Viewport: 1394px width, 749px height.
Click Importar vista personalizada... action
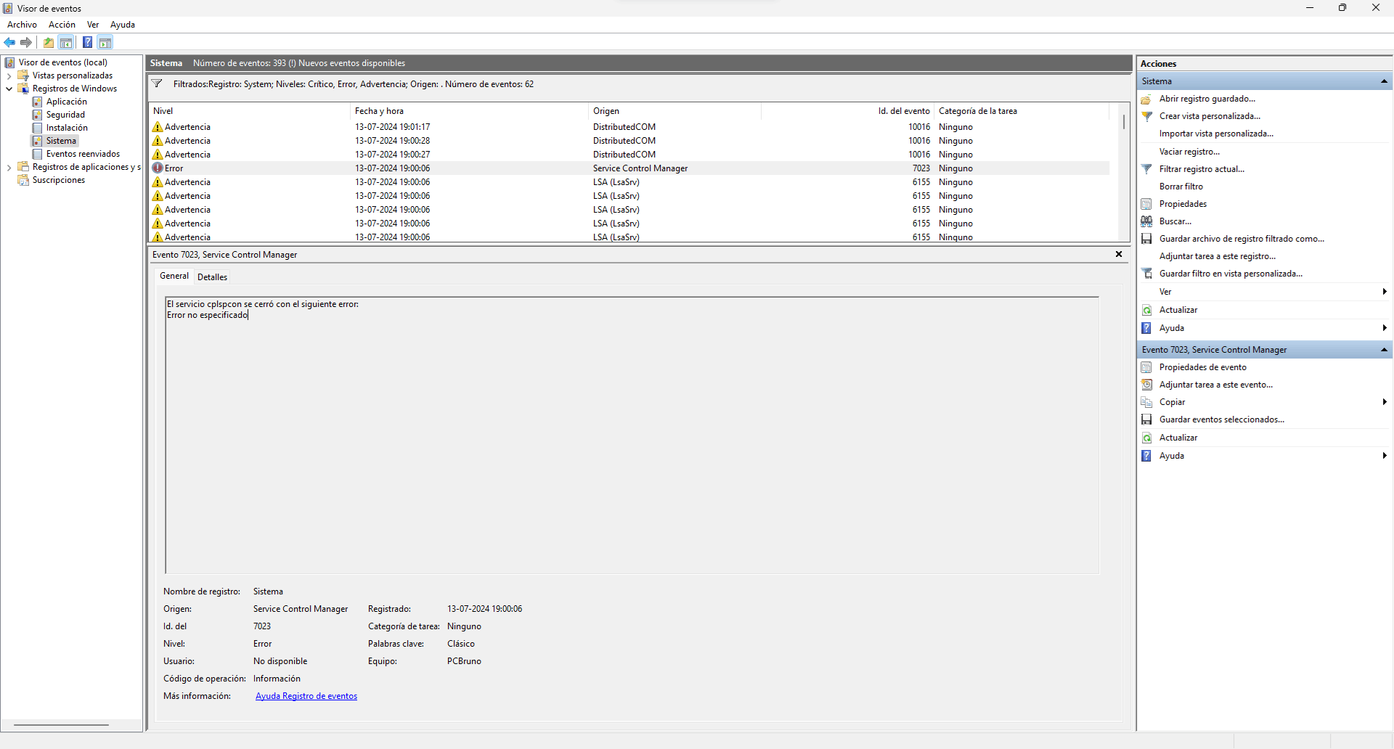pos(1216,134)
